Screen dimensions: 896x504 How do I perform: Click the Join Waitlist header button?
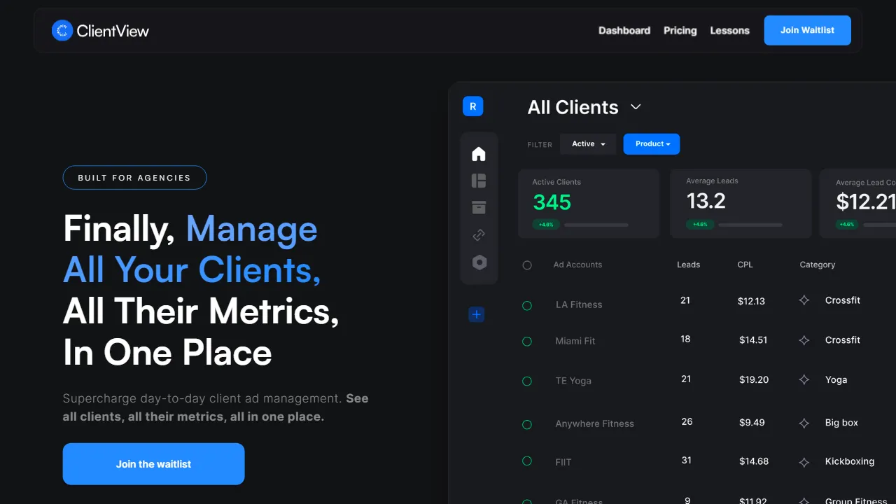point(808,30)
